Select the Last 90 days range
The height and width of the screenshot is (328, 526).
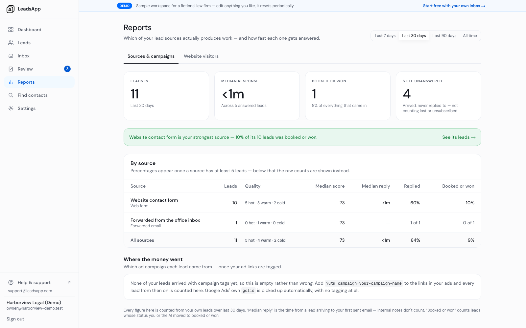444,36
